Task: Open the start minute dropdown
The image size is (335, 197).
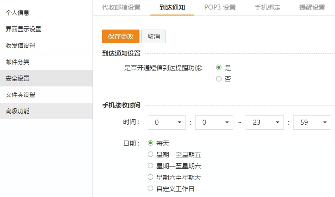Action: click(x=214, y=122)
